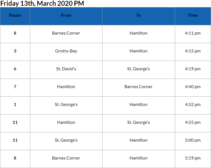Click Barnes Corner in the To column
Image resolution: width=211 pixels, height=168 pixels.
[x=138, y=87]
